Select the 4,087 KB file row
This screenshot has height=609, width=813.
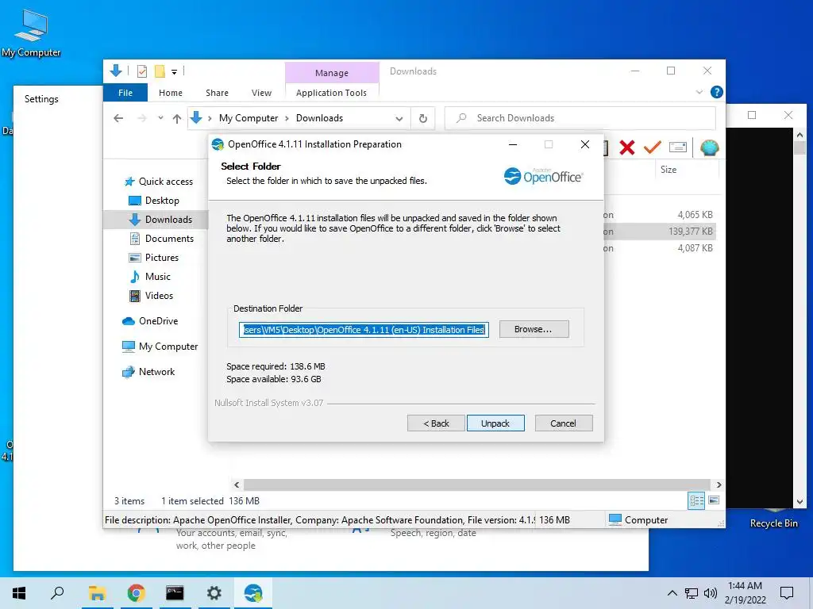[x=660, y=248]
